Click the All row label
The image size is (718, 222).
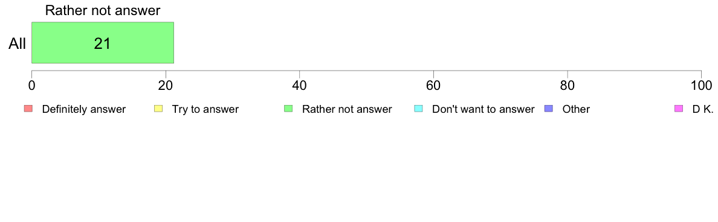tap(18, 44)
